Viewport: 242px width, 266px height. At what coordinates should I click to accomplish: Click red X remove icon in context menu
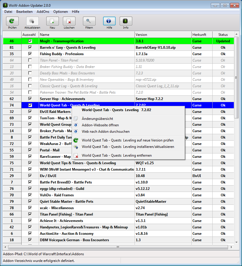click(x=76, y=155)
